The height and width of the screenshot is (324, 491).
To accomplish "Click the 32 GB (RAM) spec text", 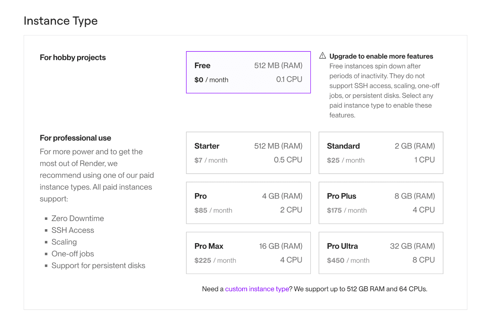I will (x=412, y=246).
